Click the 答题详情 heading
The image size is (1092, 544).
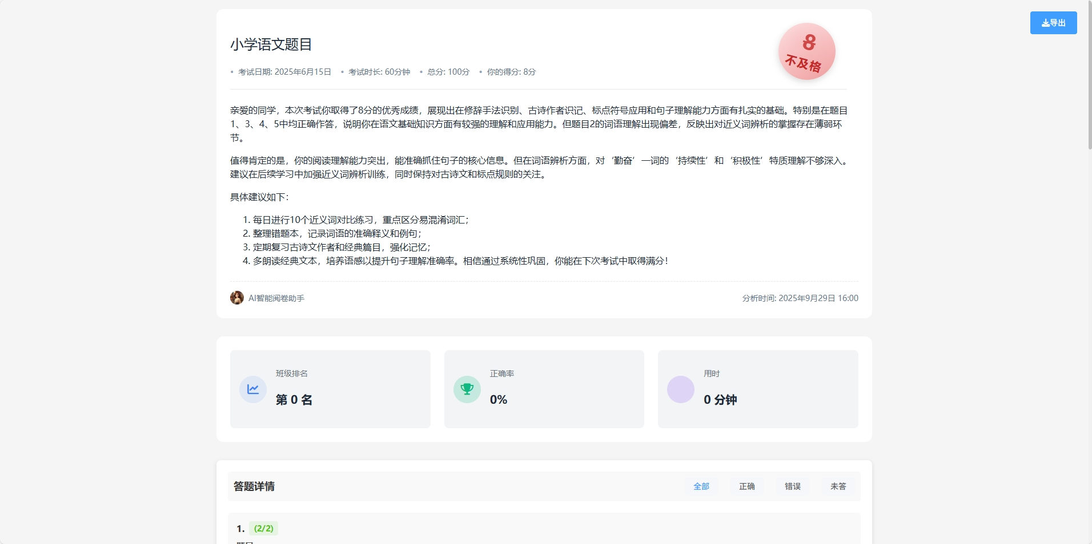254,486
